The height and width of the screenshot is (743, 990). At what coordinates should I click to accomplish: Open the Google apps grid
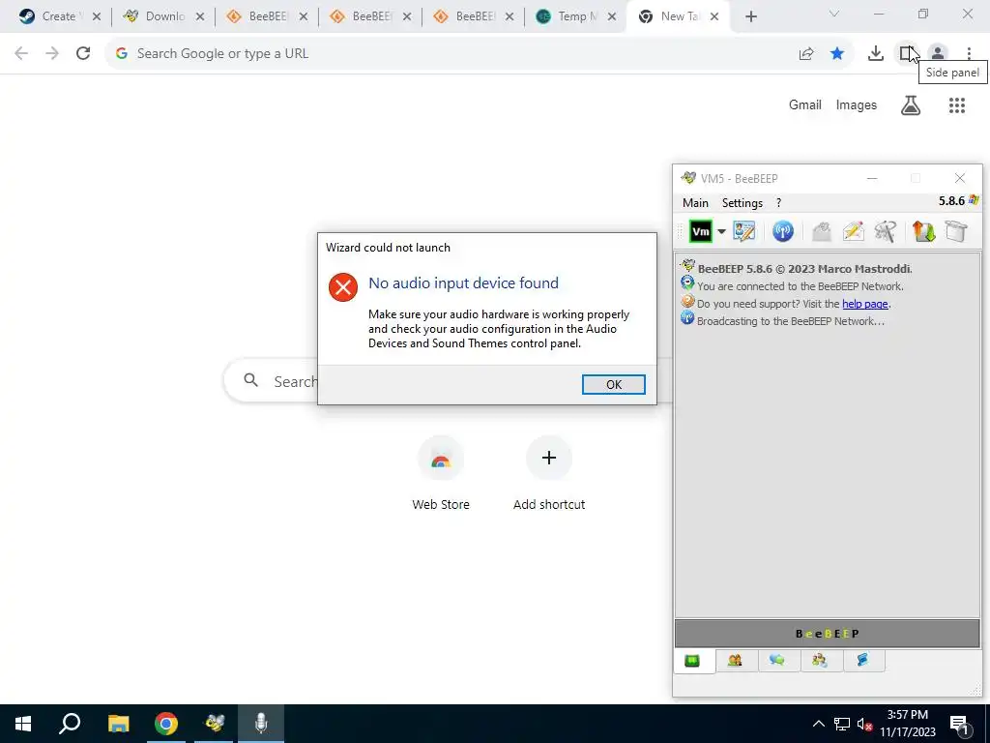point(957,104)
